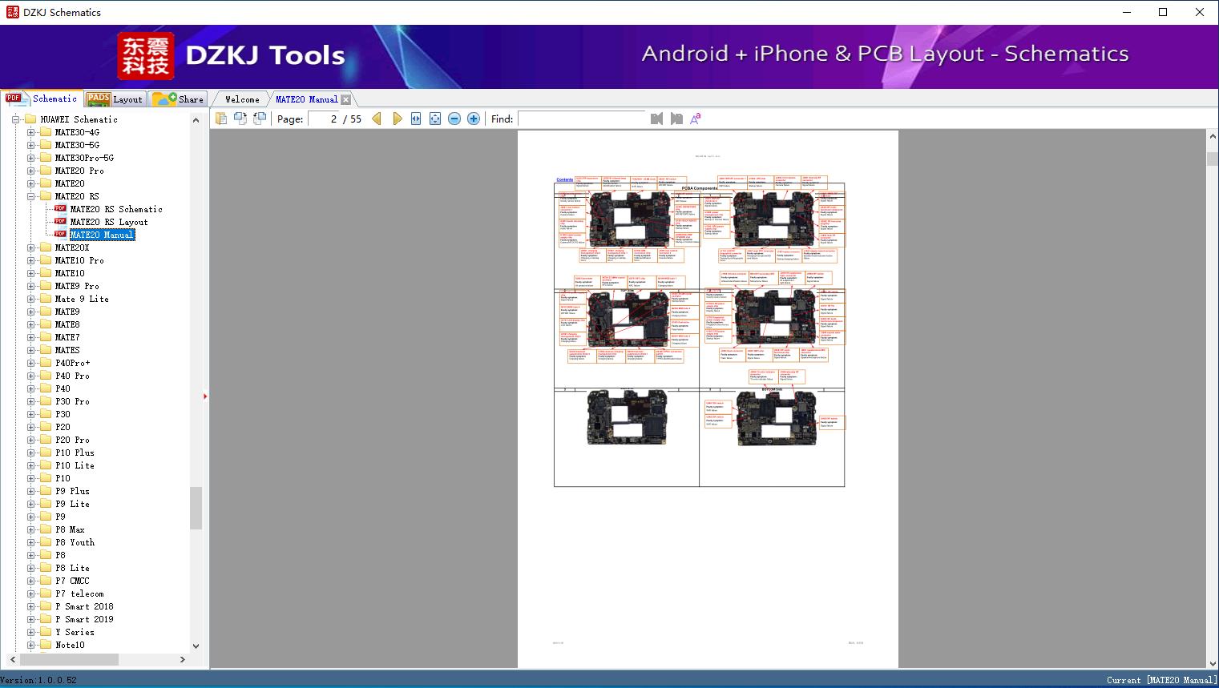Click the PDF icon of MATE20 RS Layout
Image resolution: width=1219 pixels, height=688 pixels.
[60, 221]
